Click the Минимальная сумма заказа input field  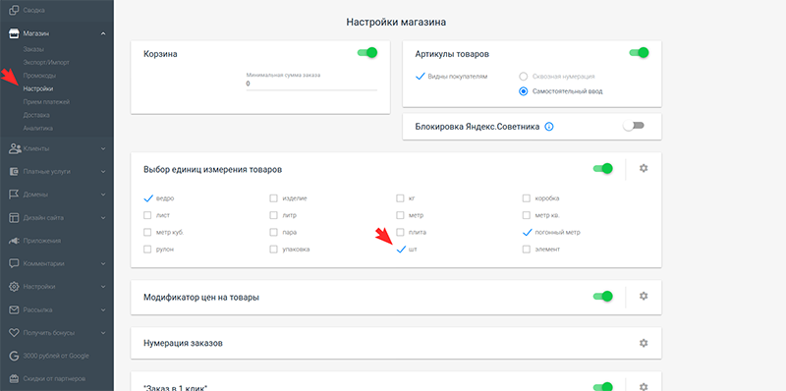[x=311, y=84]
